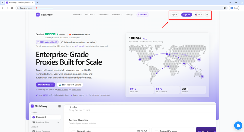This screenshot has width=244, height=132.
Task: Open the Pricing dropdown
Action: pyautogui.click(x=130, y=15)
